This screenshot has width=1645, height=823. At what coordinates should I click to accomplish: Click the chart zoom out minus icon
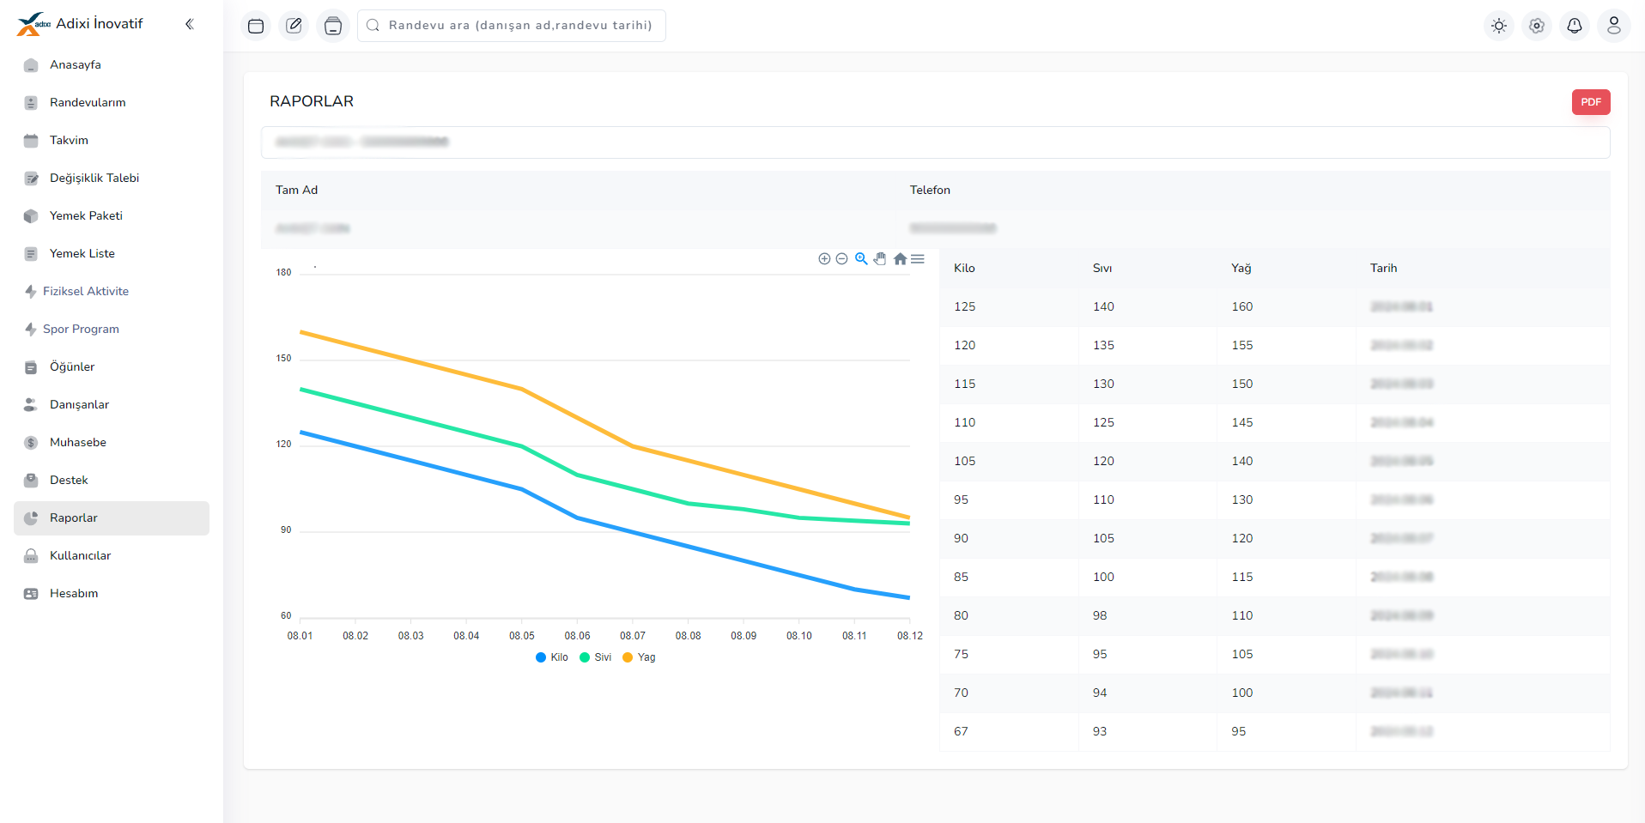coord(842,259)
